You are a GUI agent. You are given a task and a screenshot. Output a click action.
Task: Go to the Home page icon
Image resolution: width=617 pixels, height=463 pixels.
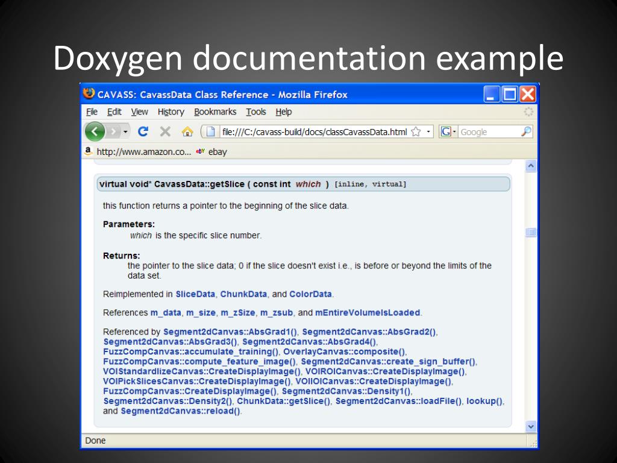coord(188,131)
